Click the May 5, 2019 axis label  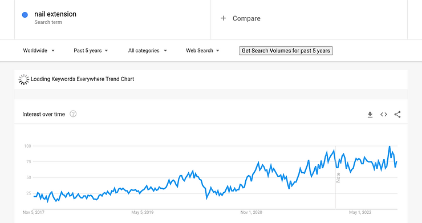[143, 212]
